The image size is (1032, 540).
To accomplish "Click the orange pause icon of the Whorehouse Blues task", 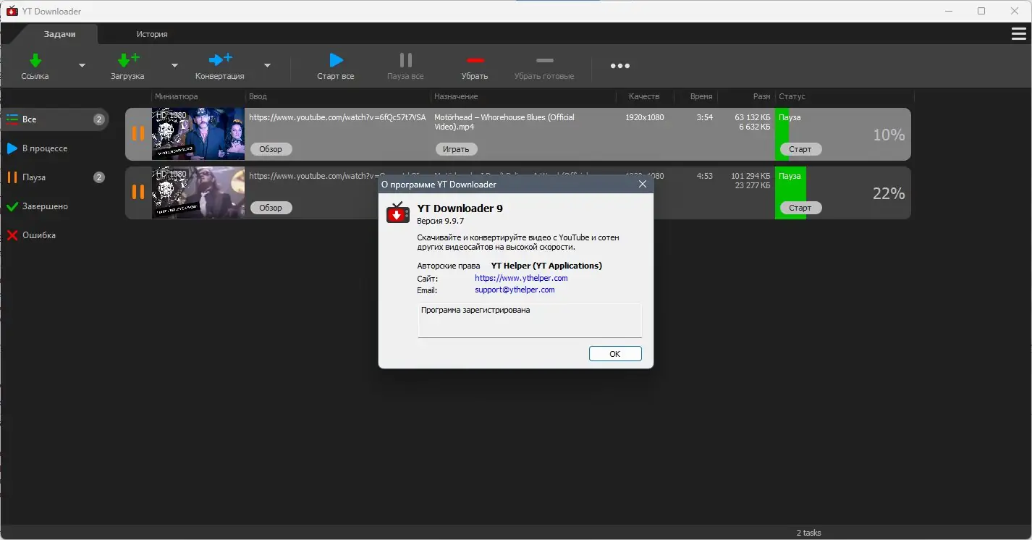I will click(138, 134).
